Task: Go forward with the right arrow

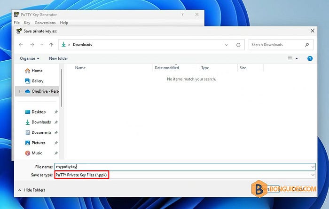Action: [32, 45]
